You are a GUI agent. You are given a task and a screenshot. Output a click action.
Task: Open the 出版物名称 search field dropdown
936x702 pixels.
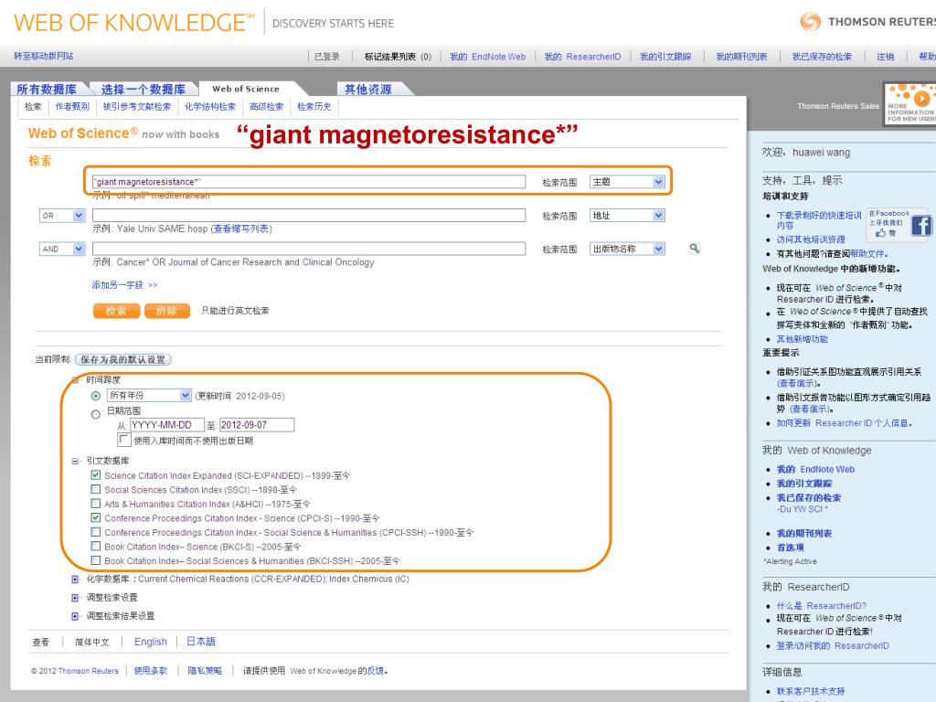click(627, 249)
